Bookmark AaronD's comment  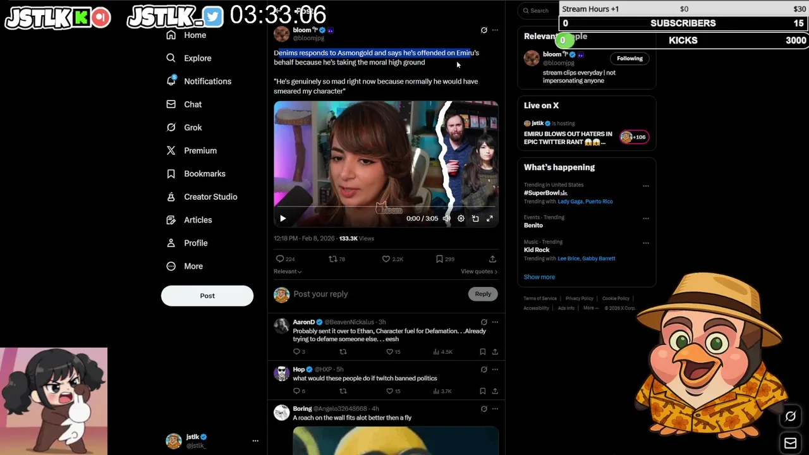[483, 352]
